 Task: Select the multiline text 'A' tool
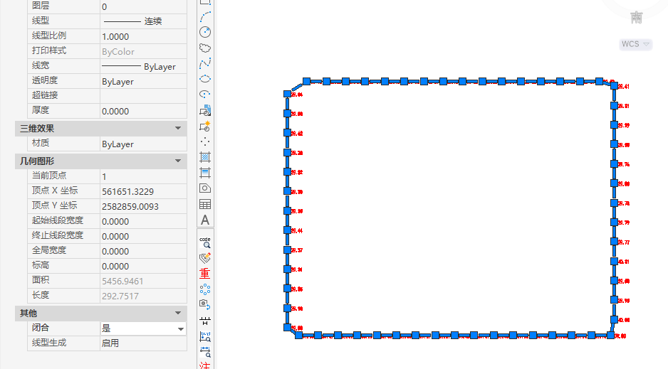tap(205, 220)
